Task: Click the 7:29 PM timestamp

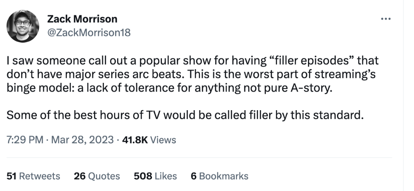Action: pyautogui.click(x=25, y=140)
